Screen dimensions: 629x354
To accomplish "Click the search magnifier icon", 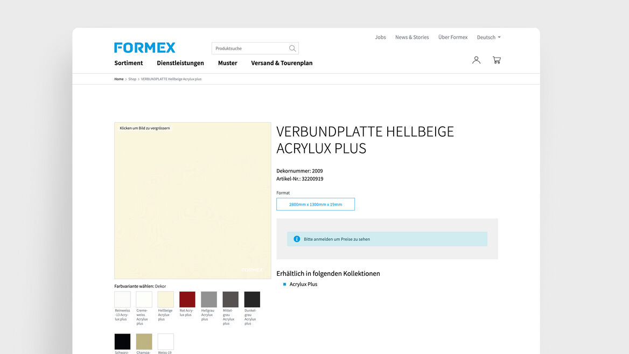I will [292, 48].
